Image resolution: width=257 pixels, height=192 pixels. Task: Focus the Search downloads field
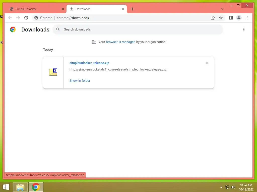click(138, 29)
